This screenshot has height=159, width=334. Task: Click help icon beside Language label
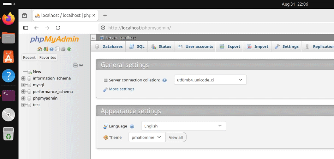coord(132,126)
